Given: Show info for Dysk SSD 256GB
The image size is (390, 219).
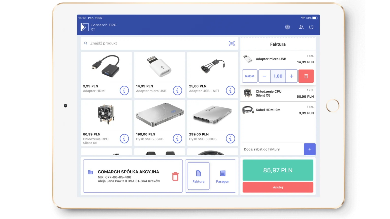Looking at the screenshot, I should pos(177,139).
